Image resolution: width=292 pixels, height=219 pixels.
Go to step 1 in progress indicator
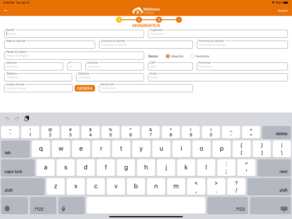click(119, 20)
